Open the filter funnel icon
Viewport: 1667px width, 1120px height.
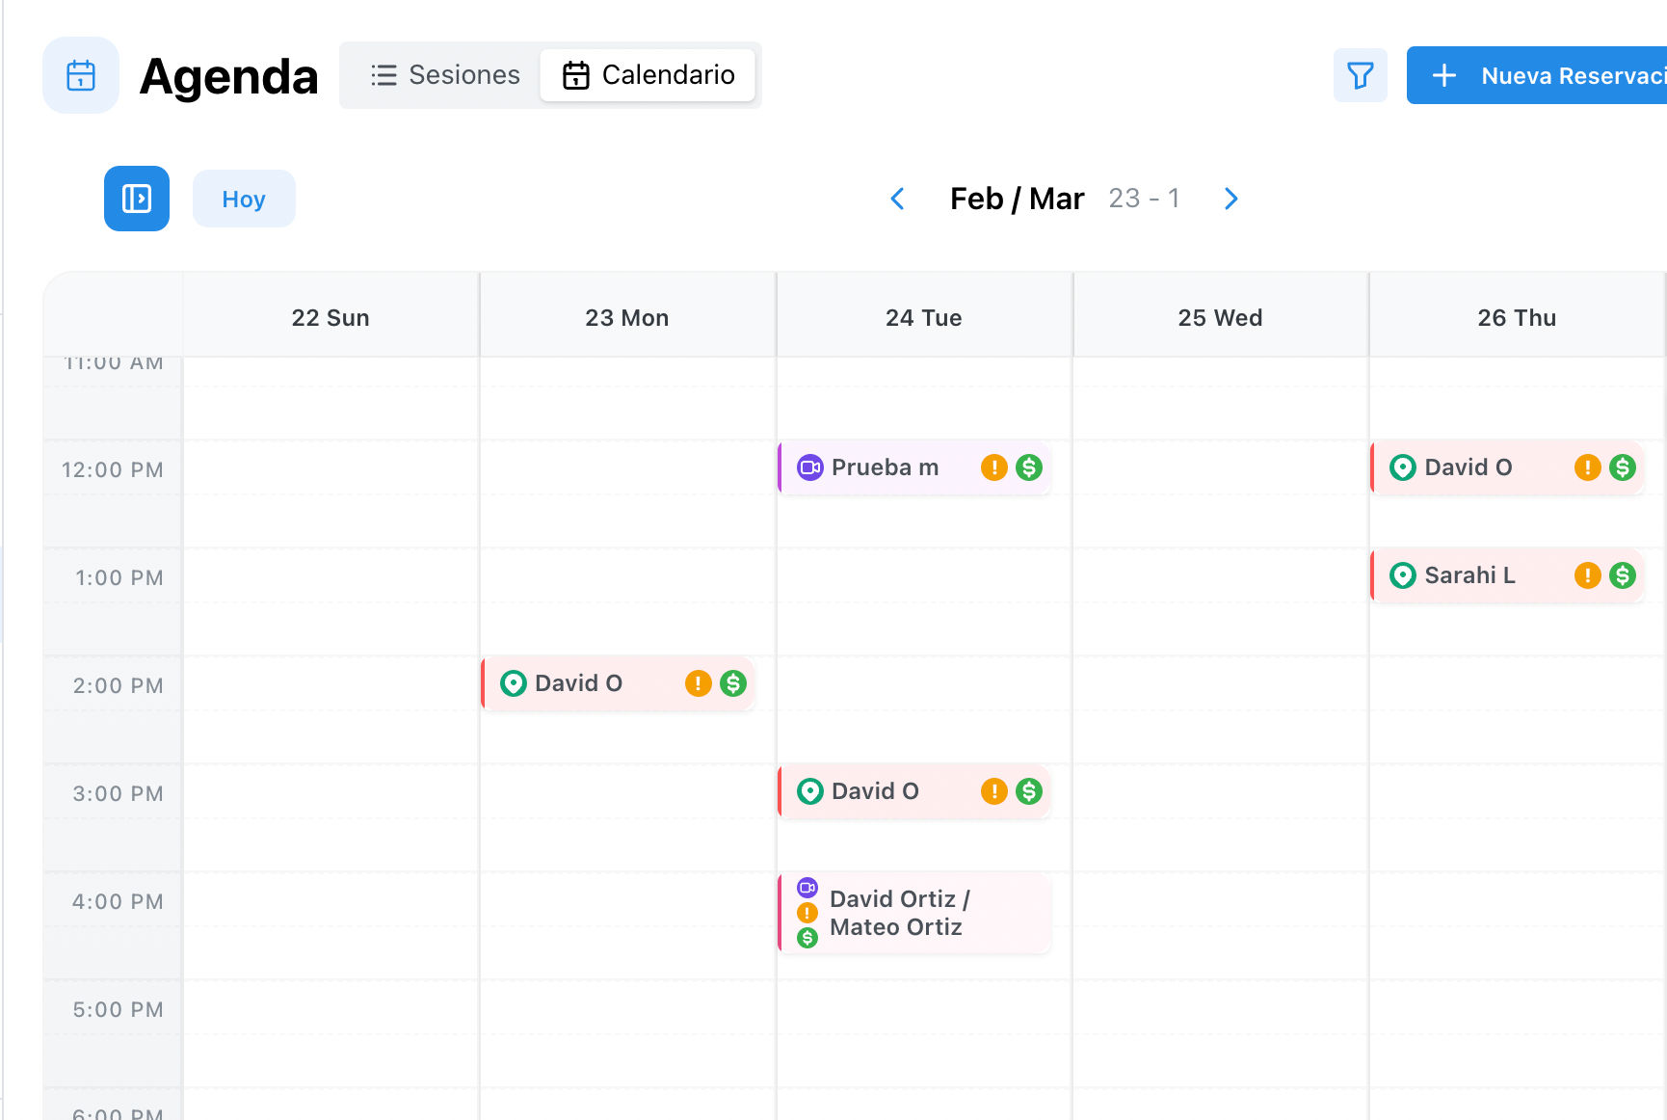1360,75
